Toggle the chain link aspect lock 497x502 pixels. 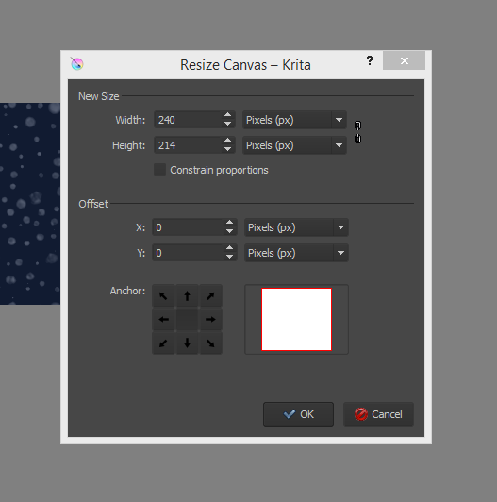coord(357,132)
